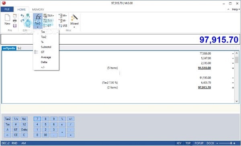Click the application logo in the title bar

coord(4,3)
